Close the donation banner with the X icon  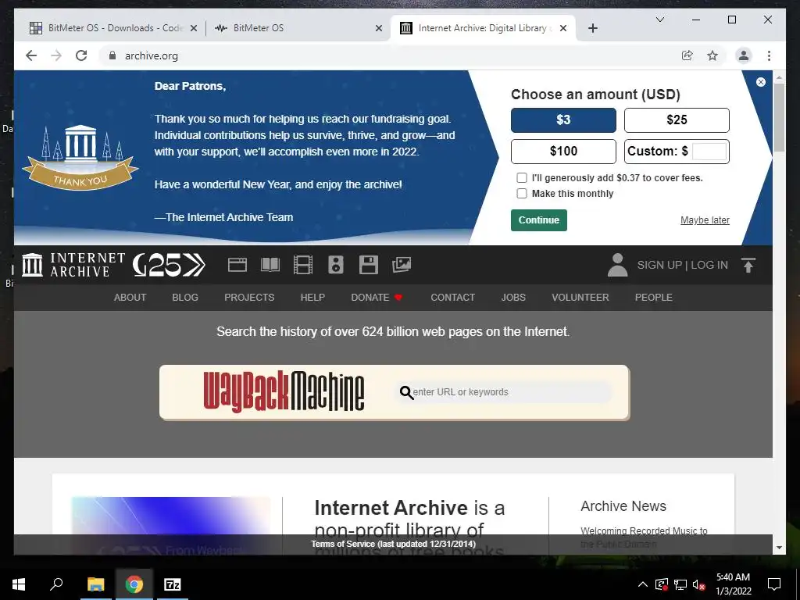click(761, 82)
